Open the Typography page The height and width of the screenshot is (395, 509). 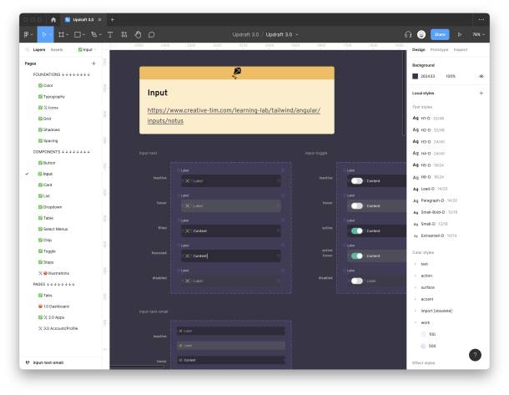pos(54,97)
